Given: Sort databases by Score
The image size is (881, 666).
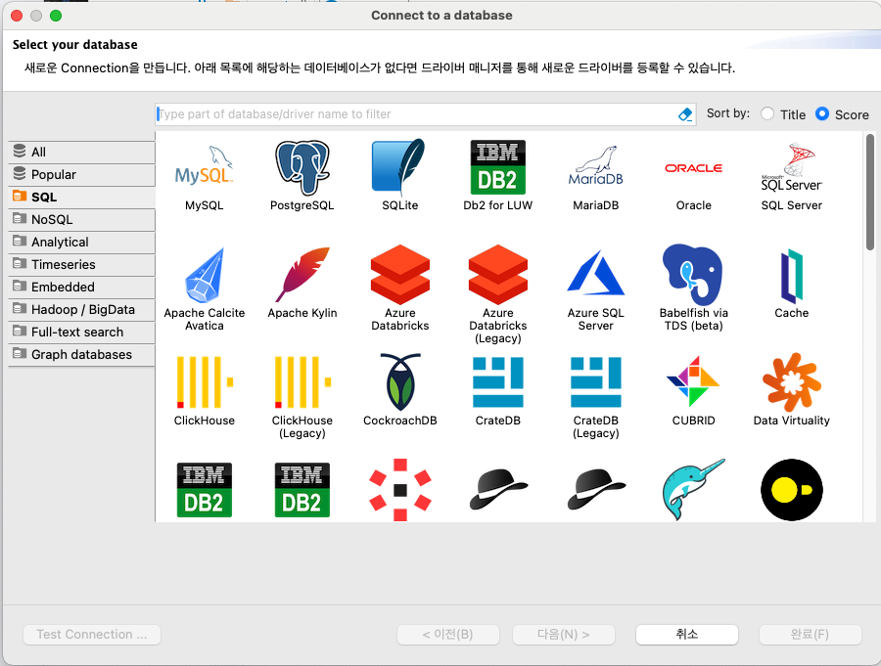Looking at the screenshot, I should pyautogui.click(x=842, y=114).
